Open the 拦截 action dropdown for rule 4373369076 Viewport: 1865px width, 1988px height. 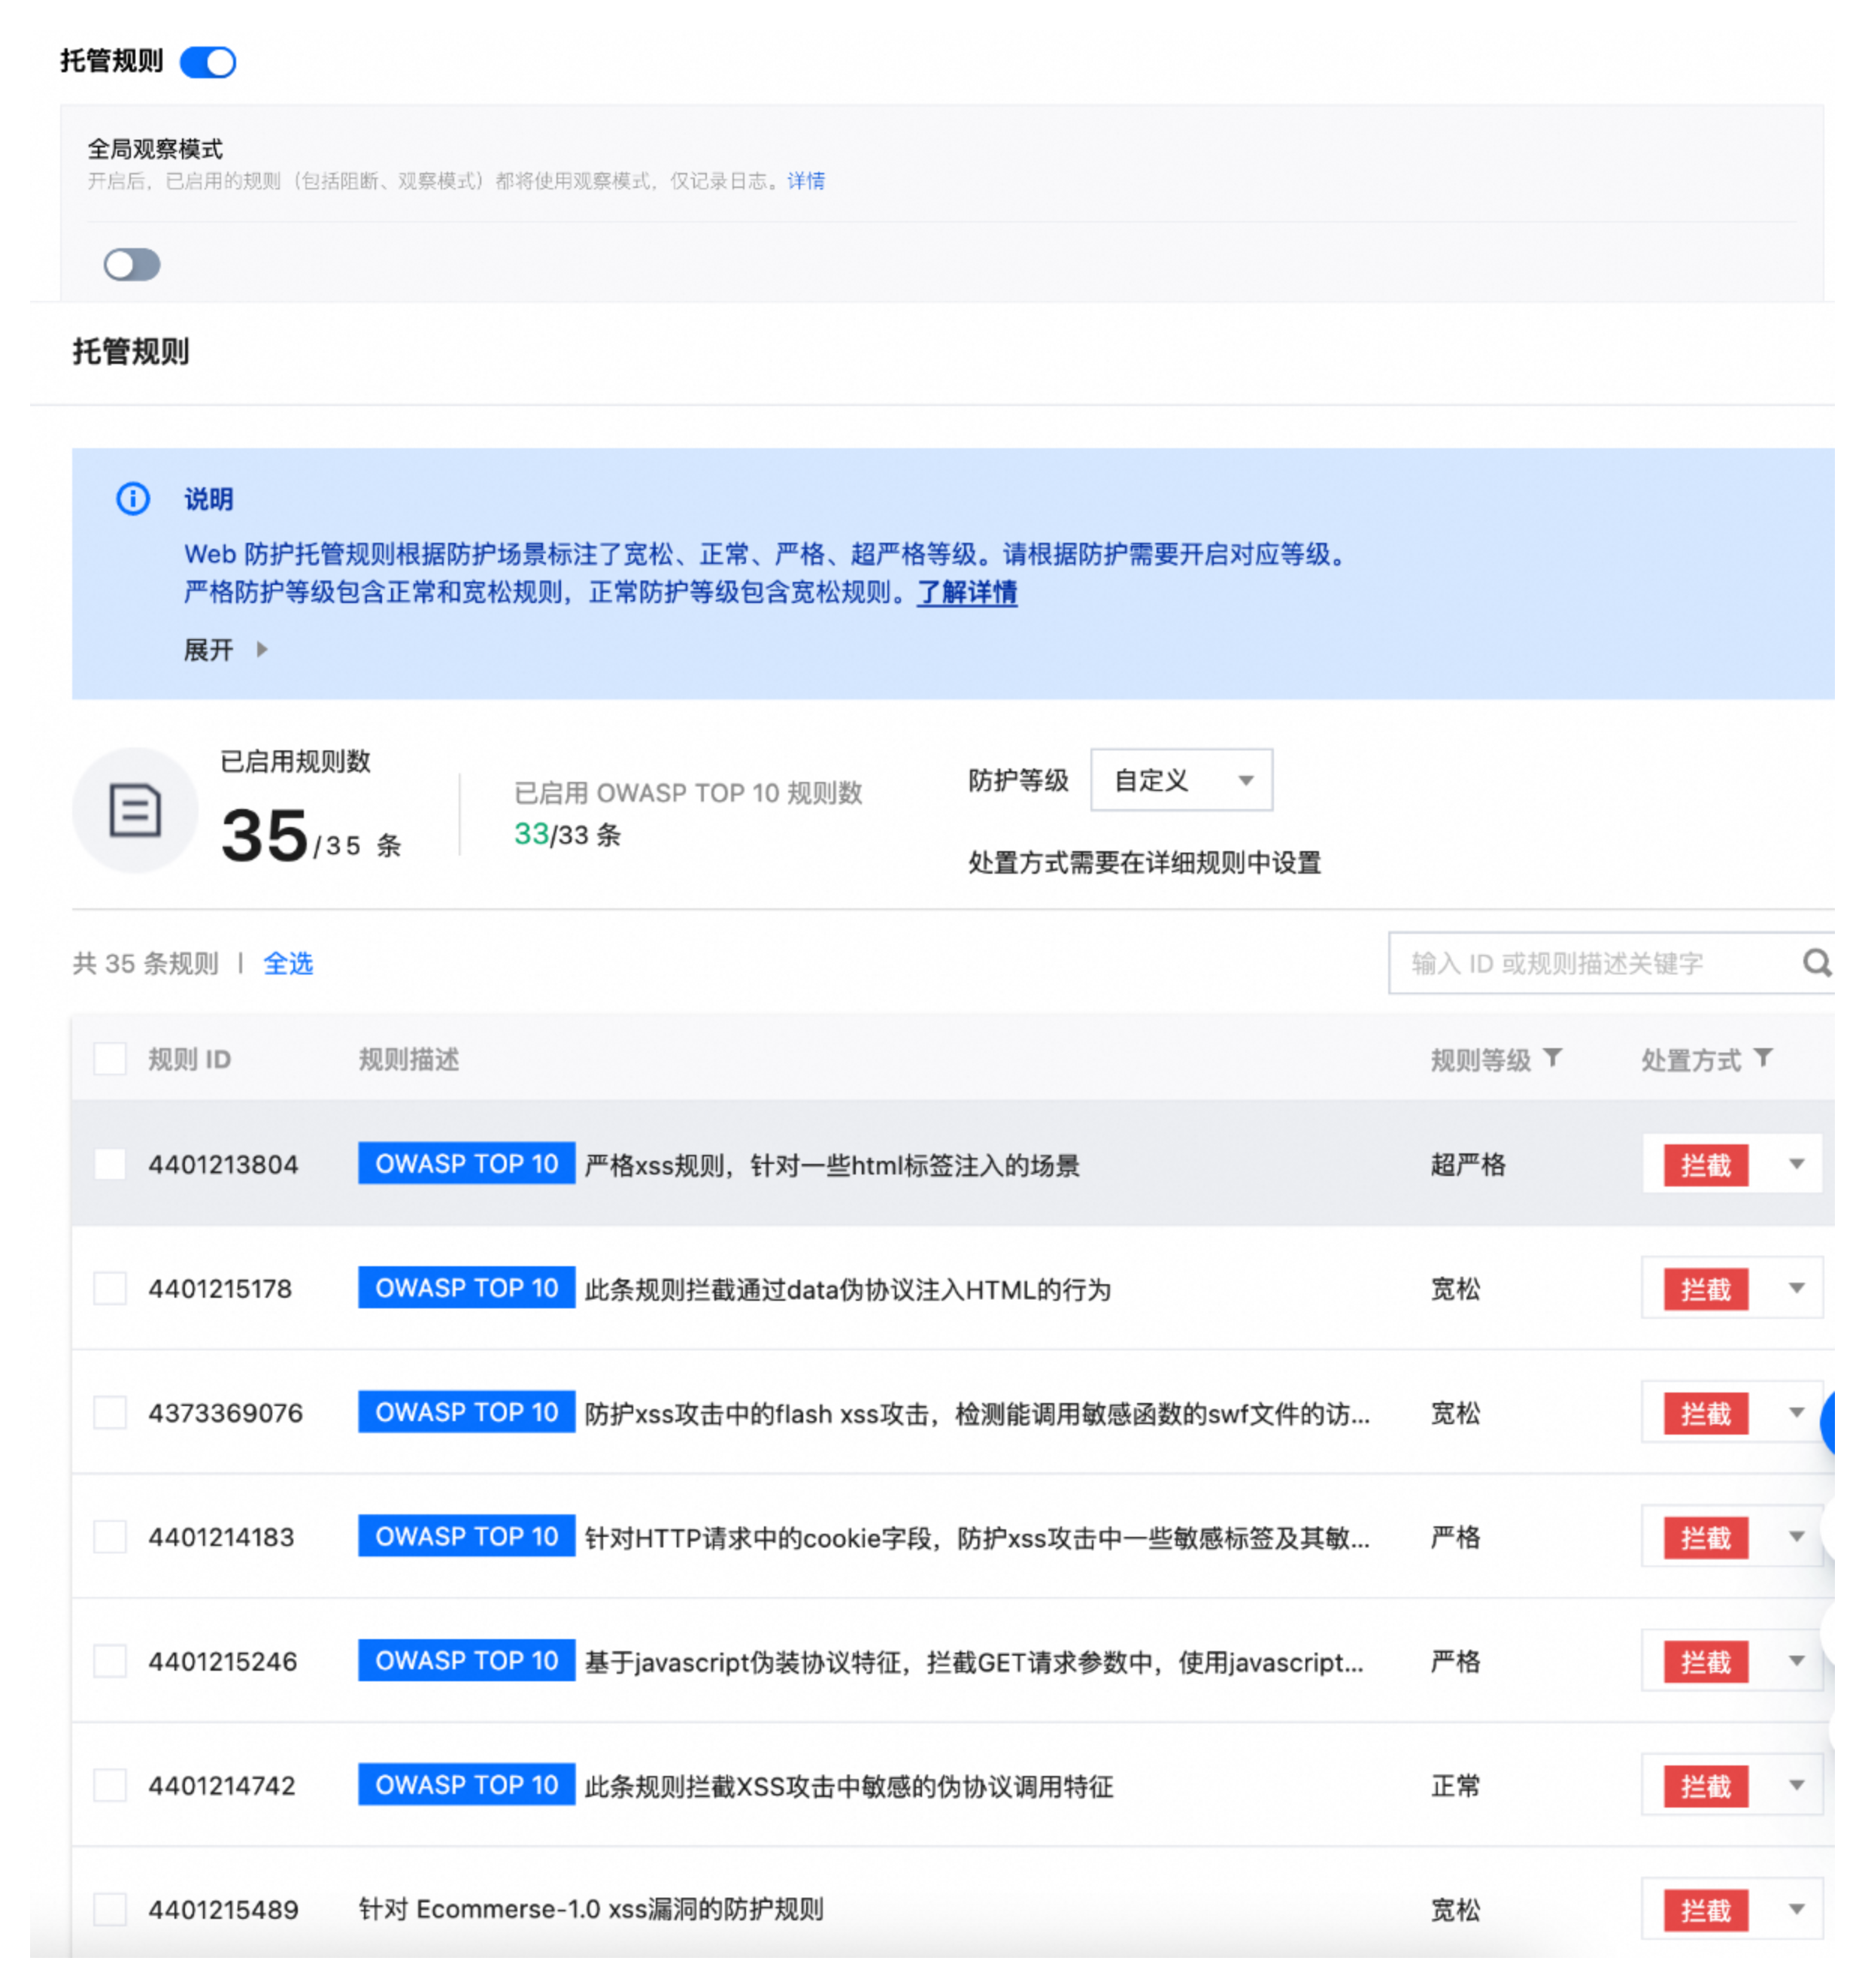click(x=1731, y=1413)
